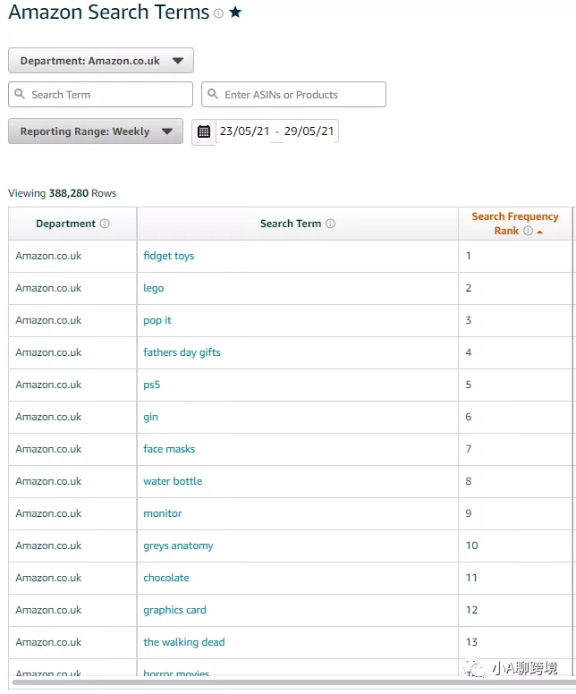
Task: Open the Reporting Range: Weekly dropdown
Action: tap(96, 131)
